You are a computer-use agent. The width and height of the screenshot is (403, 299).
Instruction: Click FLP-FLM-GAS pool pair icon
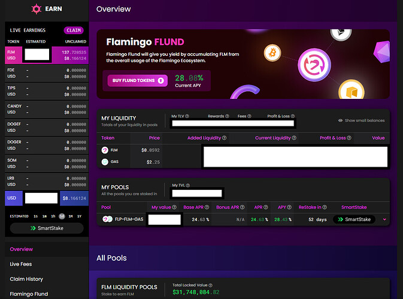pos(107,219)
